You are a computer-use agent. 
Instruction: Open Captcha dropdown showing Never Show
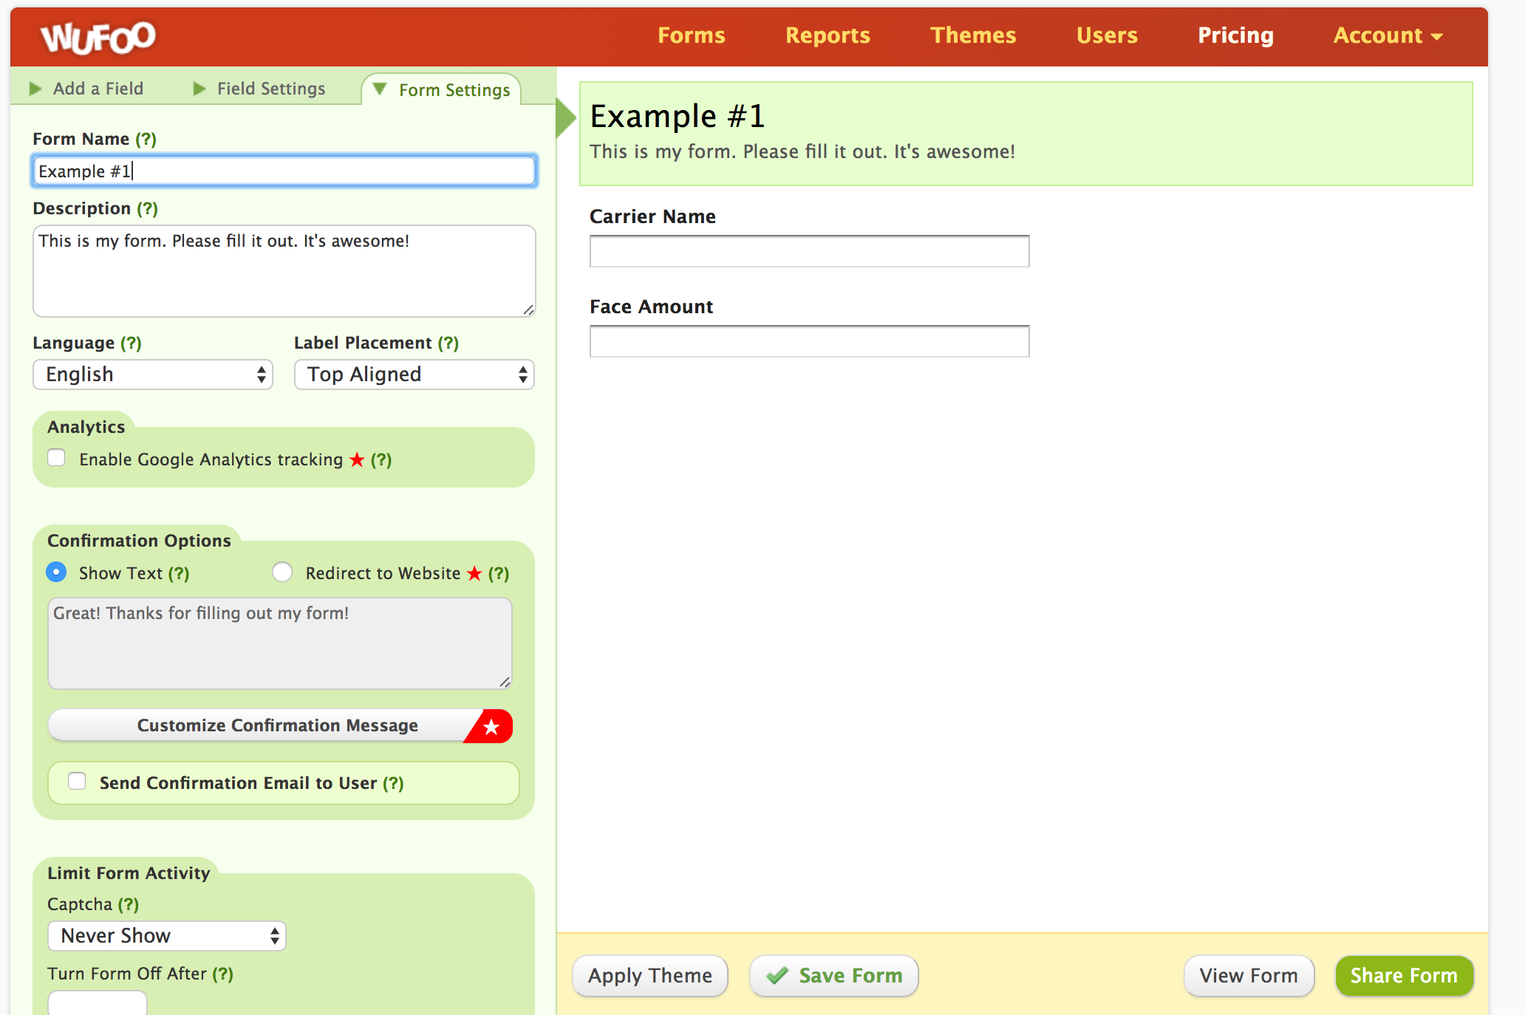point(167,936)
